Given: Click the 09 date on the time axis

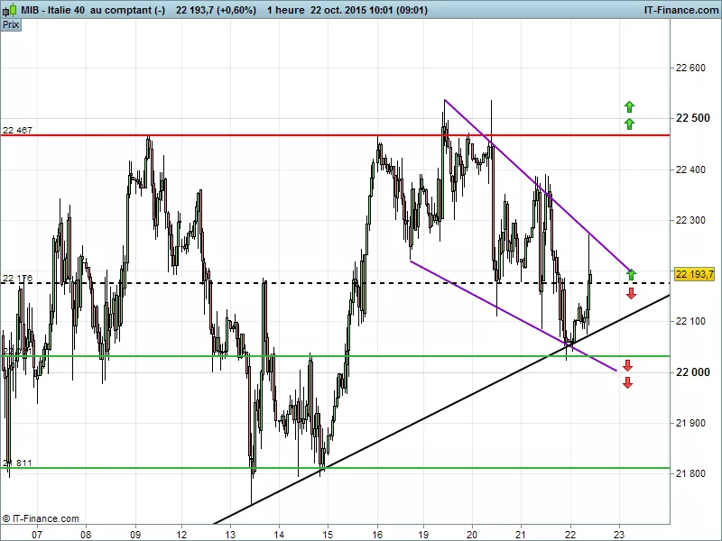Looking at the screenshot, I should 135,535.
